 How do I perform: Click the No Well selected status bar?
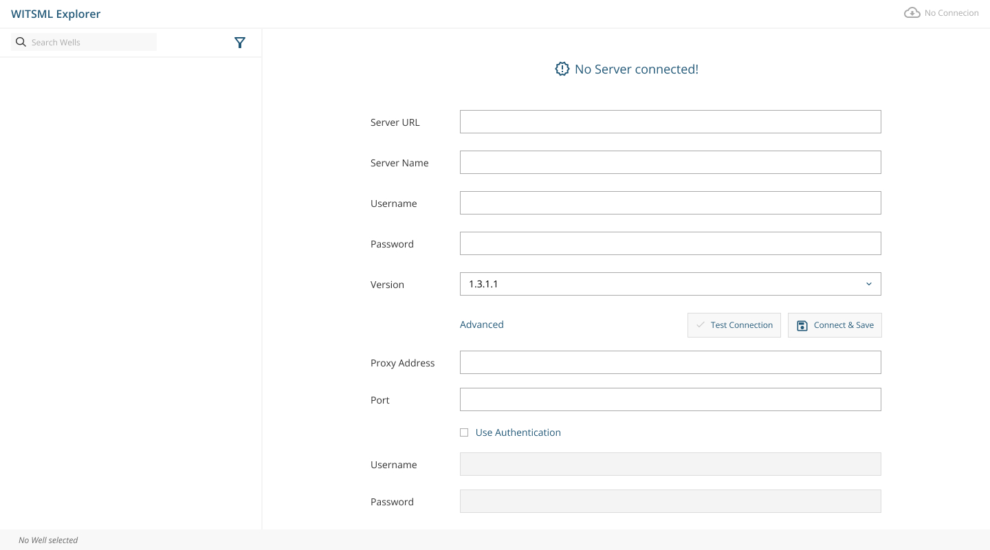[x=48, y=540]
